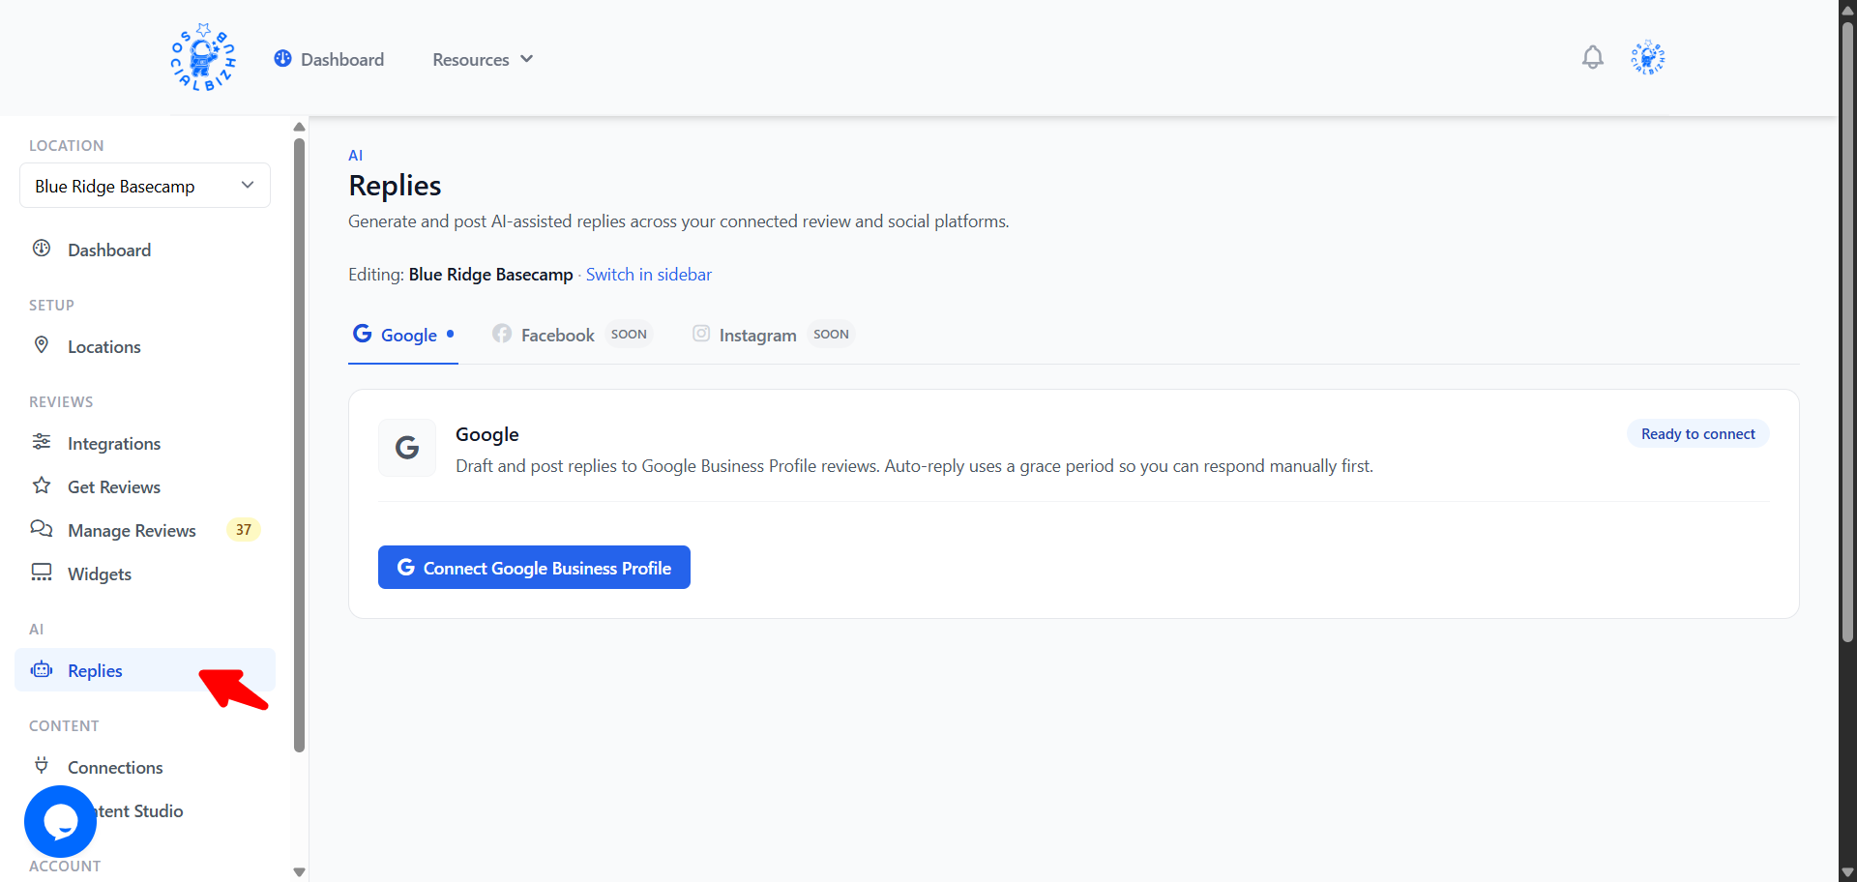Click the Get Reviews star icon

point(42,485)
